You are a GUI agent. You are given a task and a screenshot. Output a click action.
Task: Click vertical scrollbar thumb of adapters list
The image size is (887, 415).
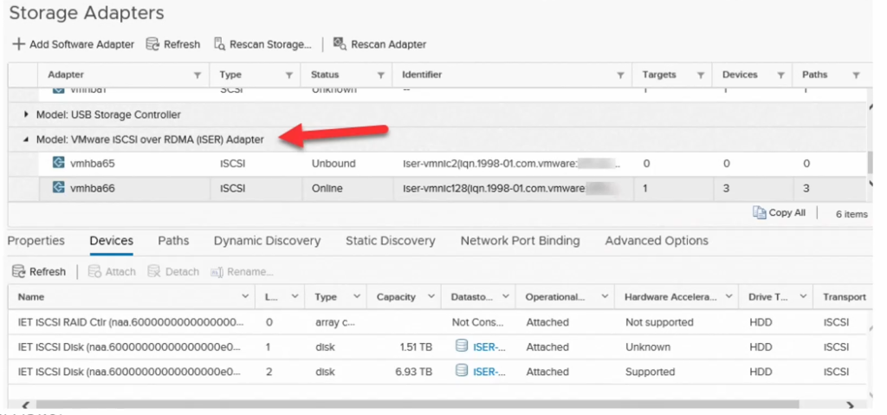pos(870,163)
